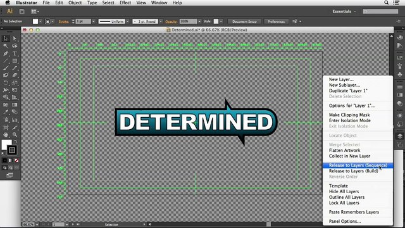Set paint to None (red slash)
Screen dimensions: 405x228
pos(16,160)
